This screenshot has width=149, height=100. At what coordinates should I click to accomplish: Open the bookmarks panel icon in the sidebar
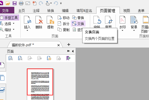2,65
